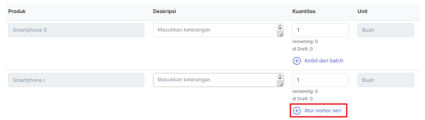This screenshot has height=120, width=425.
Task: Click the disabled Smartphone S product field
Action: tap(76, 30)
